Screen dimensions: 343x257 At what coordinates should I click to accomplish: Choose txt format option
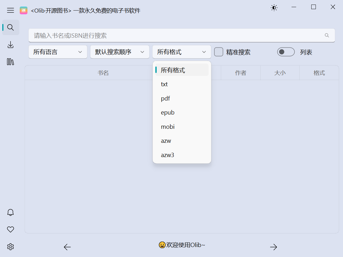tap(182, 84)
